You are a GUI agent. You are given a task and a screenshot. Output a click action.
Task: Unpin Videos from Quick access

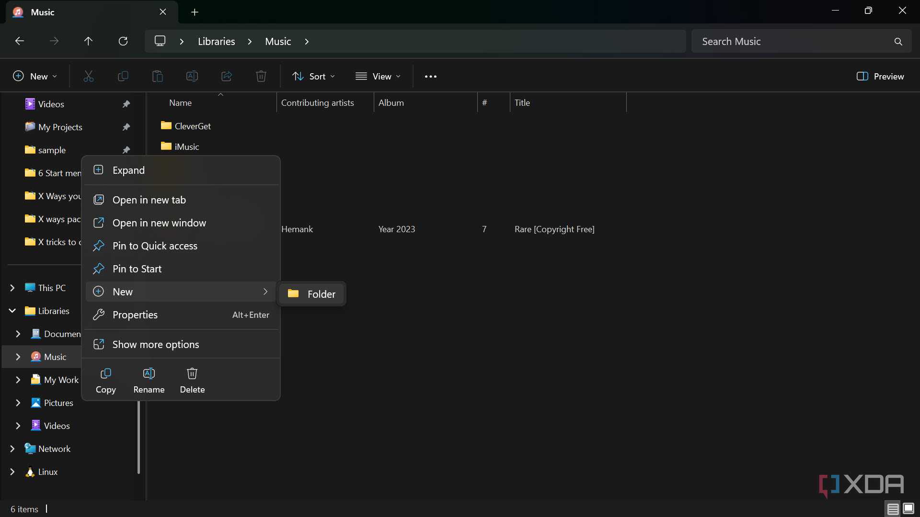point(126,104)
